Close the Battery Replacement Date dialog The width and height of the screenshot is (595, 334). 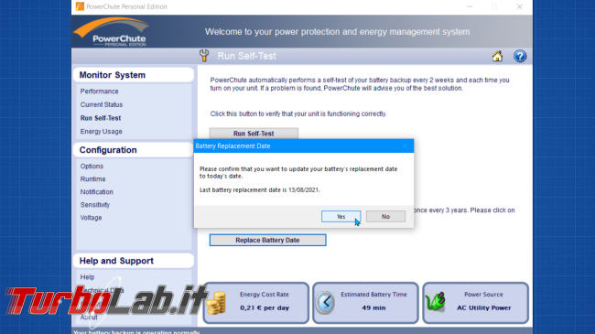coord(405,146)
